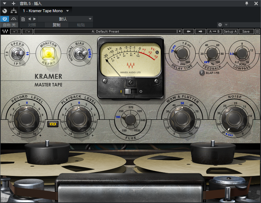Load the next preset with the right arrow
The width and height of the screenshot is (261, 203).
[x=200, y=31]
